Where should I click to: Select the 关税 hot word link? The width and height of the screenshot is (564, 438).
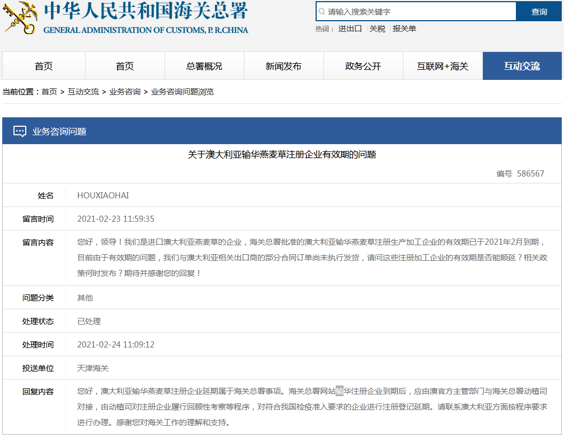coord(377,29)
